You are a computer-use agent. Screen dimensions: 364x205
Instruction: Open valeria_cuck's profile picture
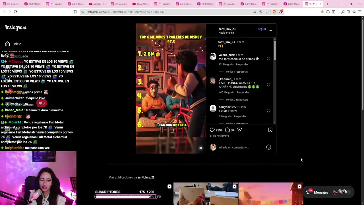213,56
